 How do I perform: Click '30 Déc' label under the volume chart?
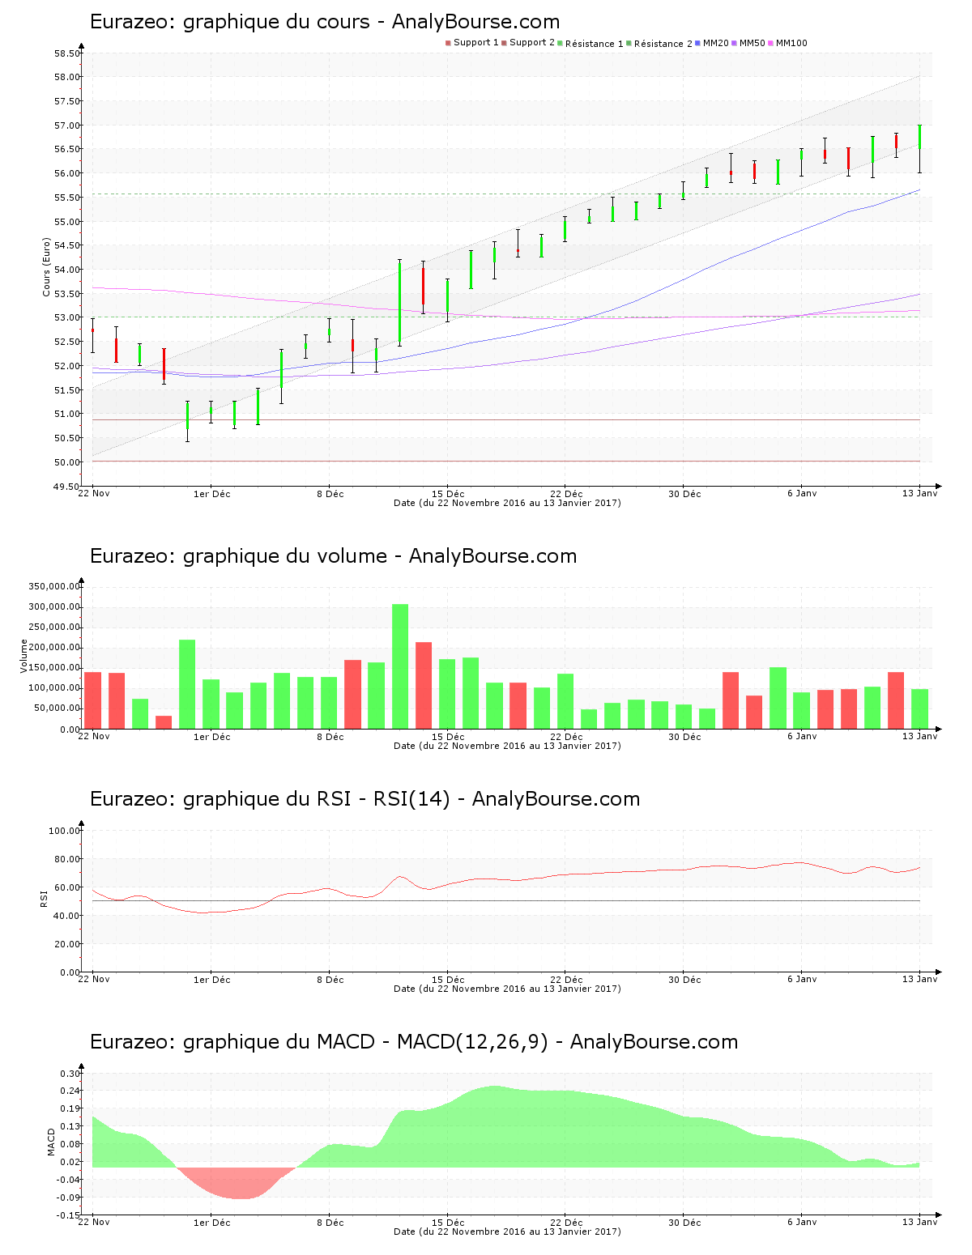pyautogui.click(x=684, y=737)
